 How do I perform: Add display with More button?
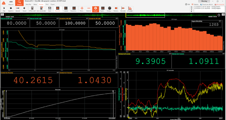(x=82, y=9)
